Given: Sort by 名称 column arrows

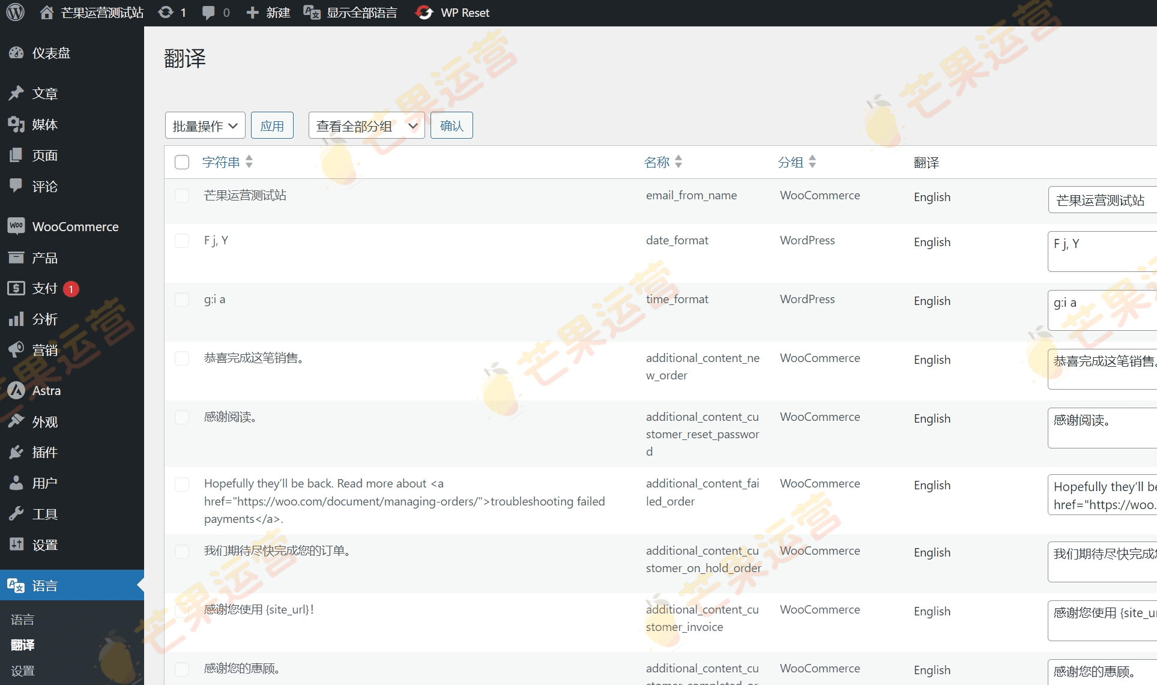Looking at the screenshot, I should coord(678,161).
